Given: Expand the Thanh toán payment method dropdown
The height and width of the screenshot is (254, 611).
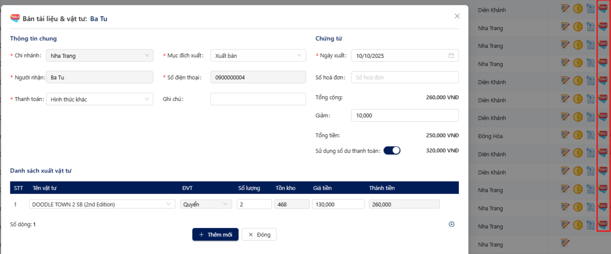Looking at the screenshot, I should (100, 99).
